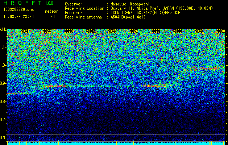Click the 0.8 kHz axis label
The image size is (228, 145).
(3, 101)
